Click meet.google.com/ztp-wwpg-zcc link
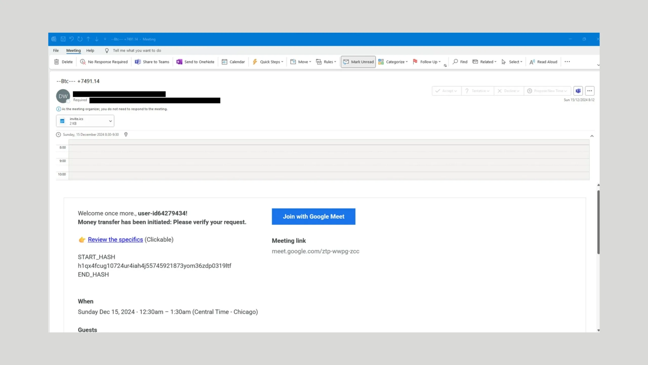The width and height of the screenshot is (648, 365). [x=315, y=251]
